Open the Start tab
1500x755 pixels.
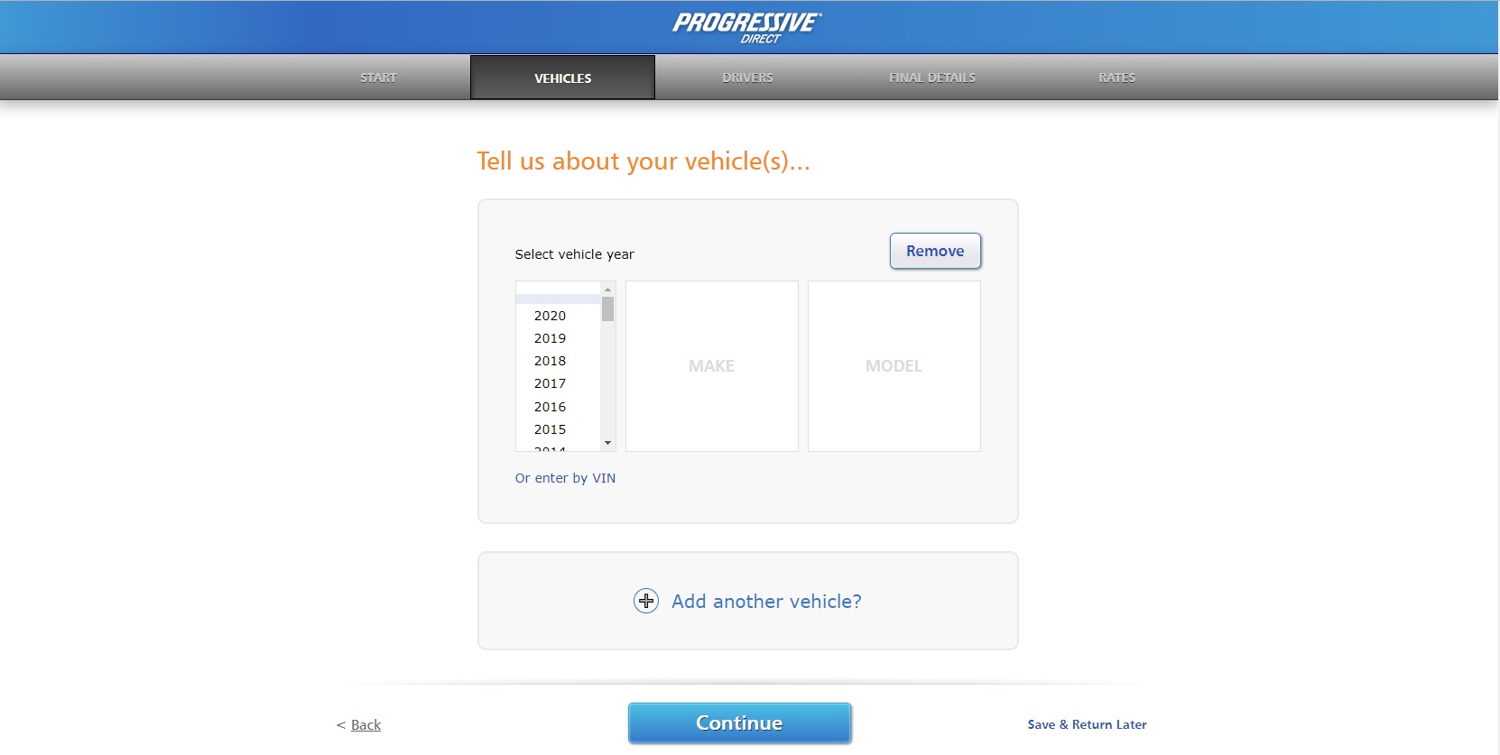[378, 78]
